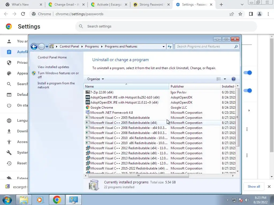Open Chrome three-dot menu
The image size is (274, 205).
pos(268,14)
